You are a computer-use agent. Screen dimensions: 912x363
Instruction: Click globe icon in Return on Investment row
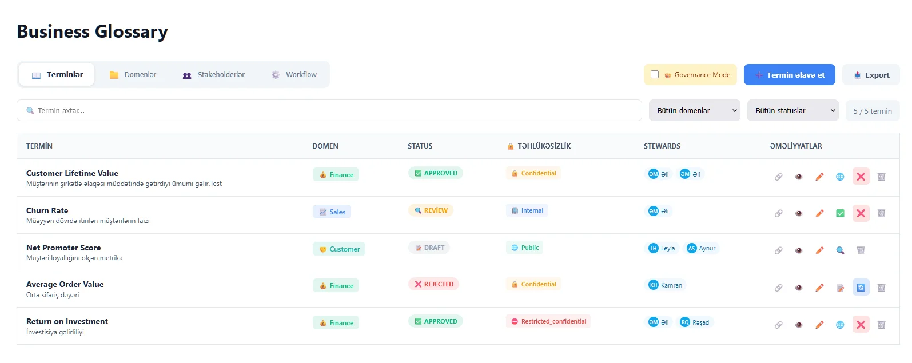pos(840,325)
